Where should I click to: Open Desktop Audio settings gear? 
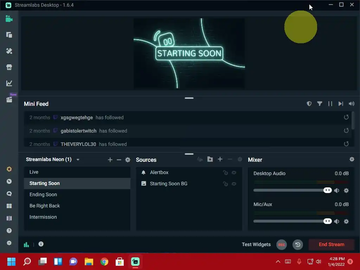pyautogui.click(x=346, y=191)
